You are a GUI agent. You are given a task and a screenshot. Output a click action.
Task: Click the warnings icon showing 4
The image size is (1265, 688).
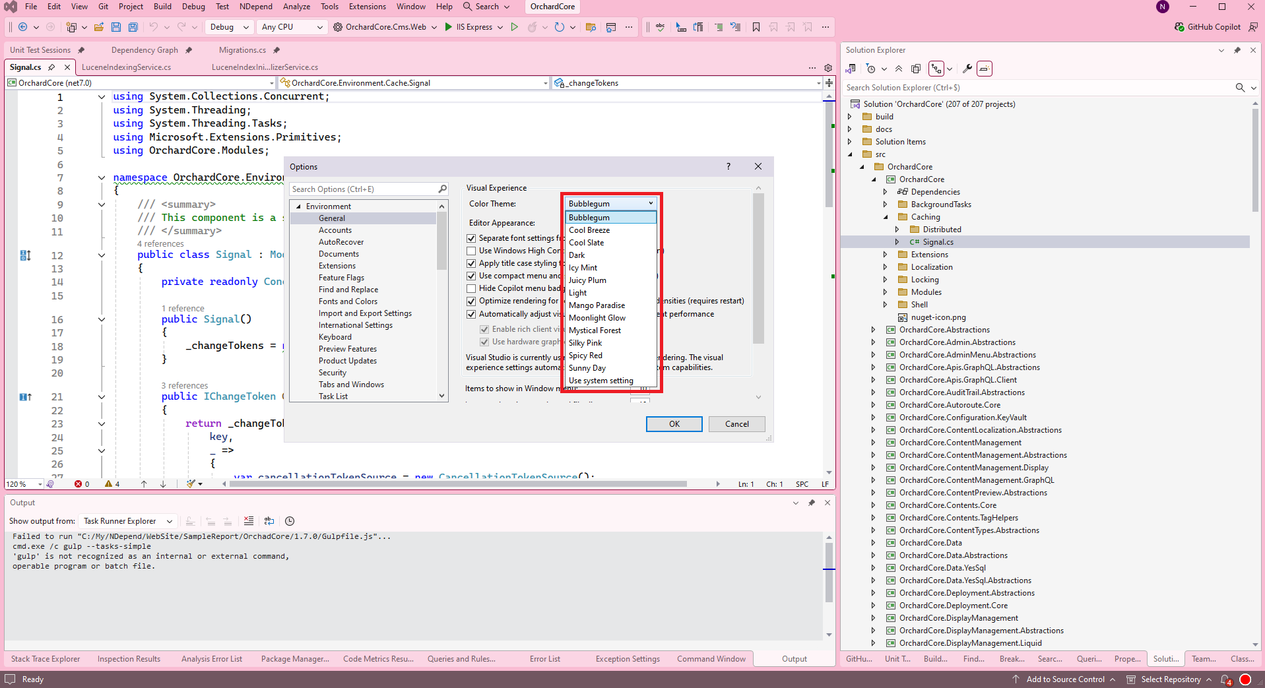[108, 484]
